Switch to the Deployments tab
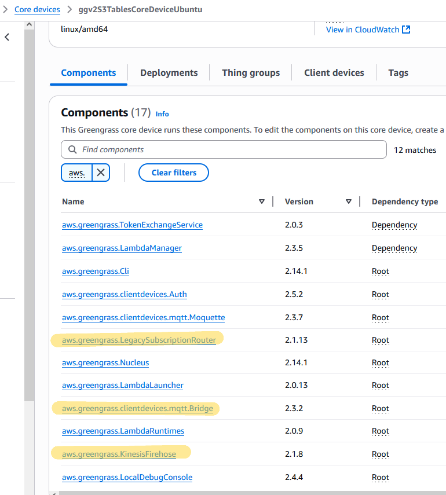This screenshot has height=495, width=446. pyautogui.click(x=169, y=73)
